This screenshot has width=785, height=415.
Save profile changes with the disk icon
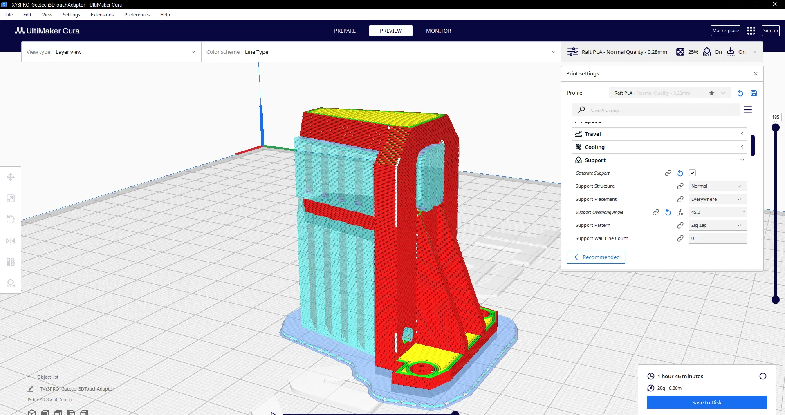pyautogui.click(x=754, y=93)
